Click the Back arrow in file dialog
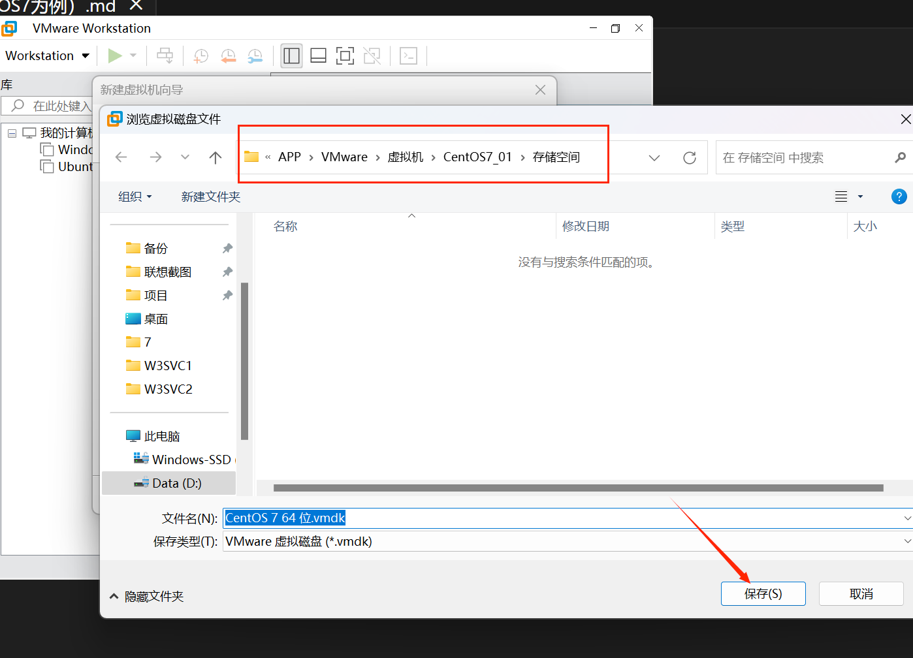The image size is (913, 658). [x=121, y=157]
